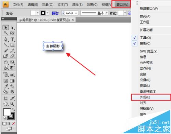
Task: Select the Artboard tool
Action: click(5, 98)
